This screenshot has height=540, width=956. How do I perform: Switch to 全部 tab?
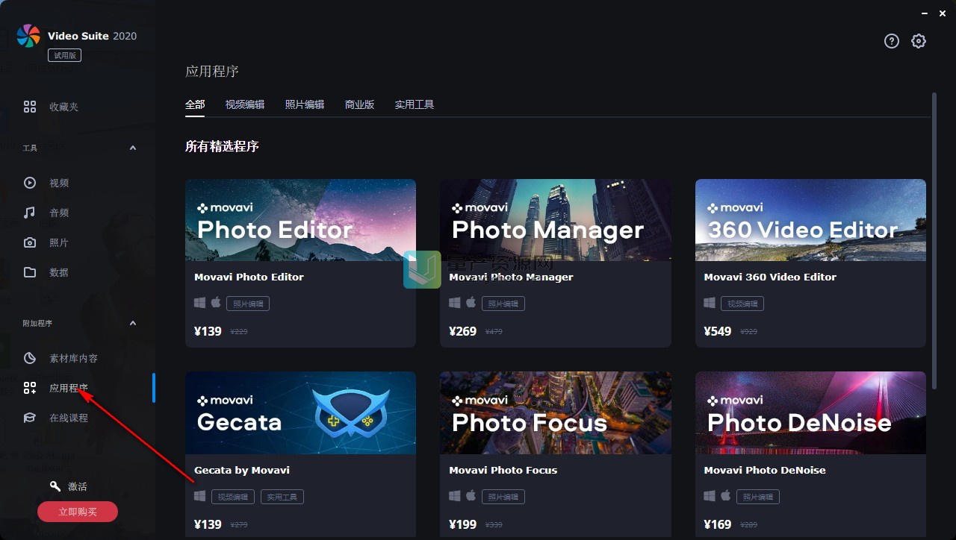click(x=195, y=104)
